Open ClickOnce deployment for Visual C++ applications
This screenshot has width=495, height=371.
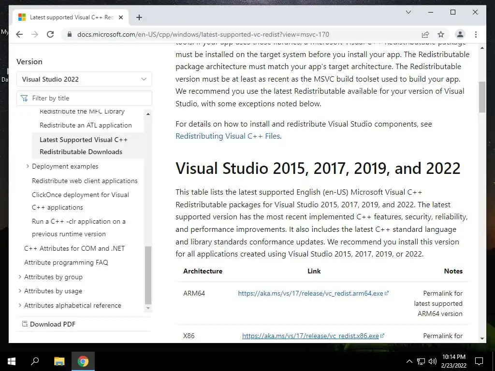pos(80,201)
